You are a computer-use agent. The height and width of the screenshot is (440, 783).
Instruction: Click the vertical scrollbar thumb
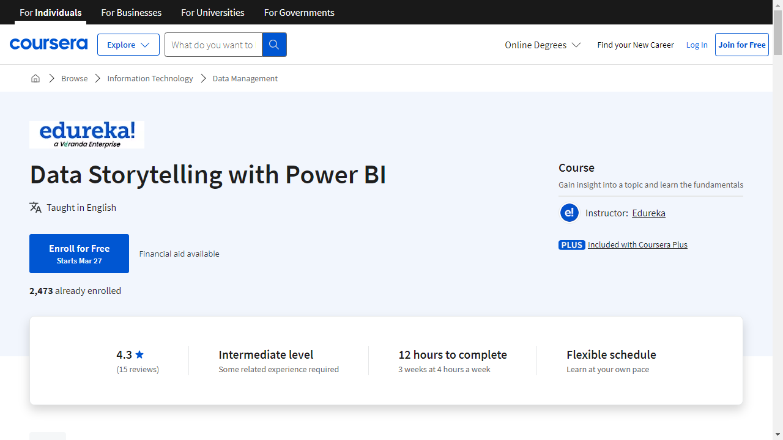[777, 33]
